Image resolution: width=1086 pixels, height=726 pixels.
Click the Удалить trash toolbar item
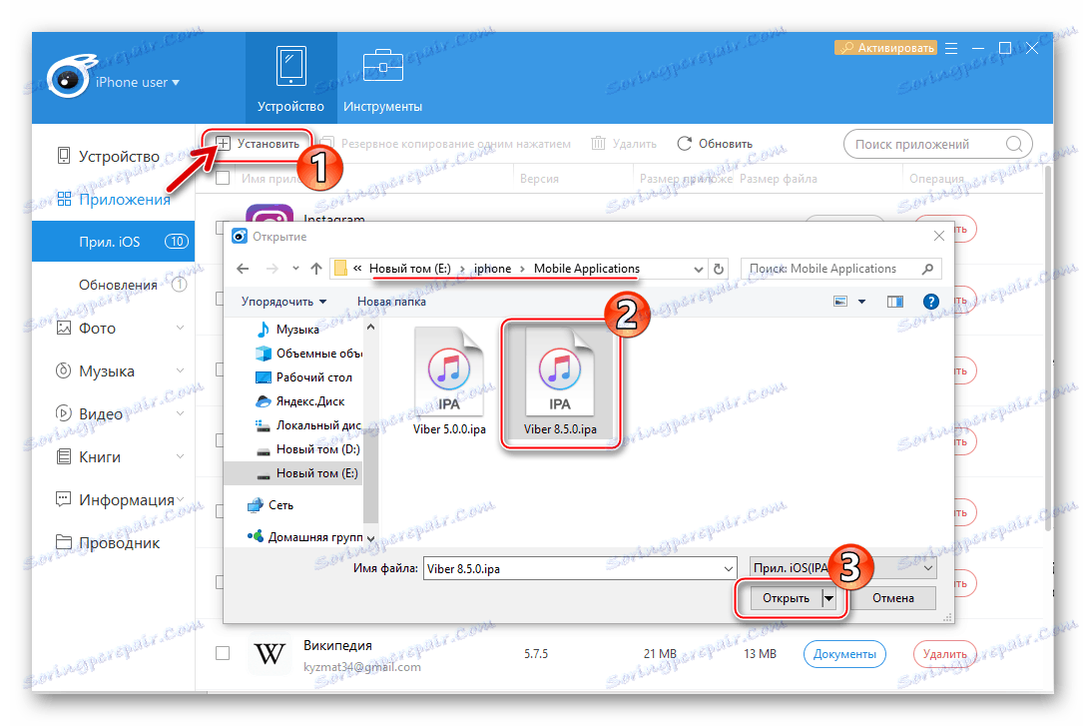point(624,144)
